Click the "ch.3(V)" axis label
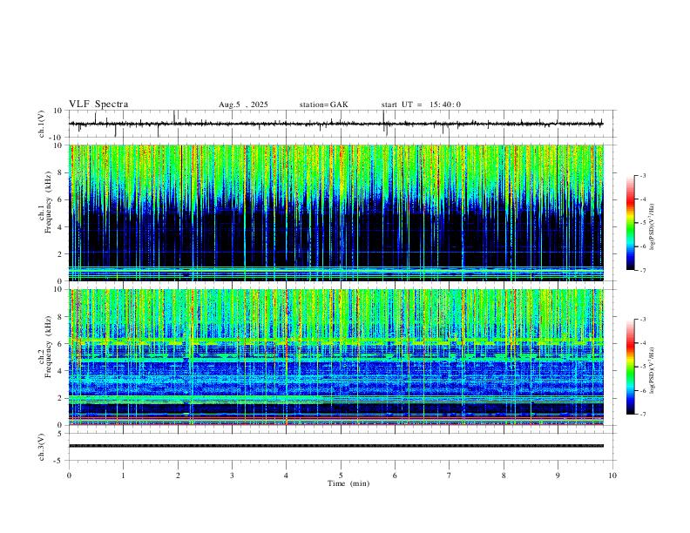This screenshot has height=533, width=690. [42, 448]
